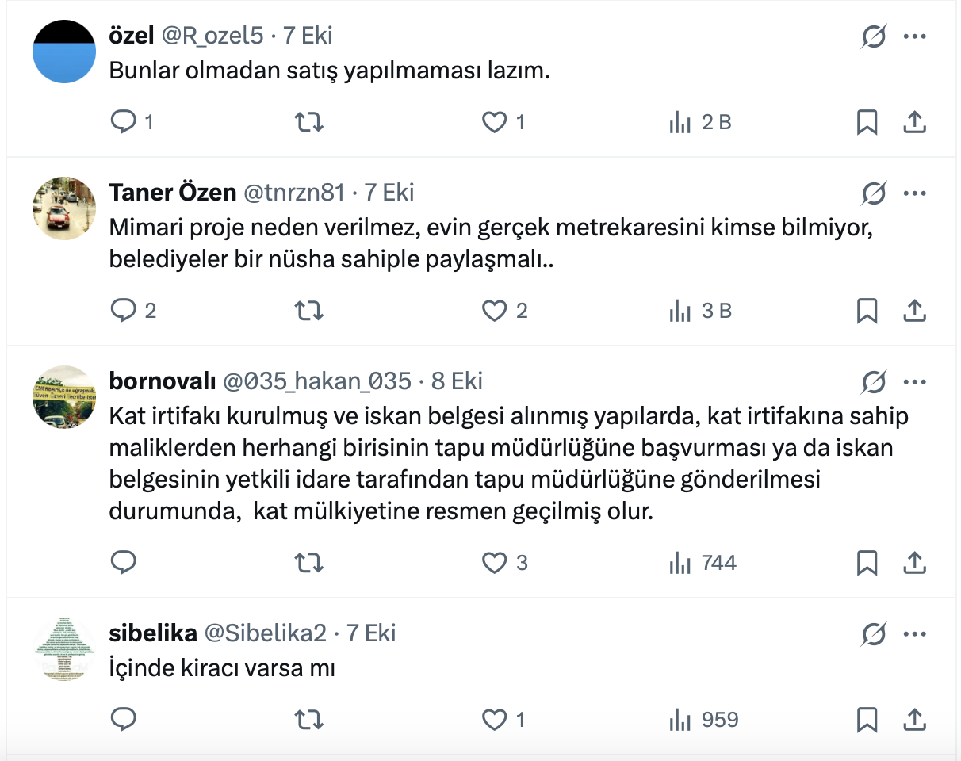Bookmark özel's tweet
961x761 pixels.
[867, 122]
